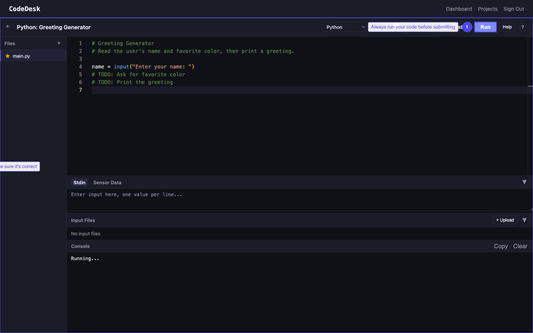Click the CodeDesk logo in the top bar
Screen dimensions: 533x333
click(x=24, y=8)
